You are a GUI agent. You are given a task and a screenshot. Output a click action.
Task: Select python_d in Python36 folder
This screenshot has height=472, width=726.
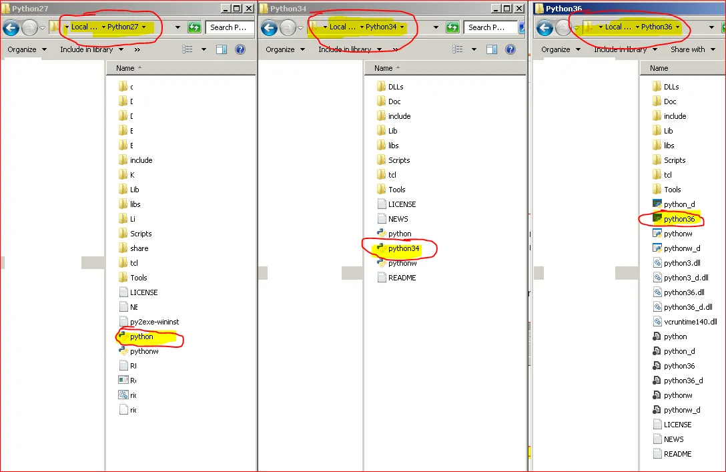point(674,204)
